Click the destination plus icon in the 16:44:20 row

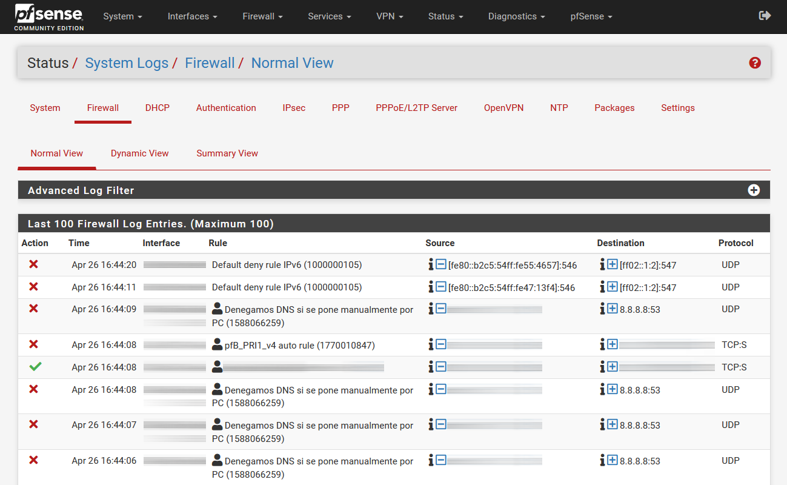tap(613, 264)
